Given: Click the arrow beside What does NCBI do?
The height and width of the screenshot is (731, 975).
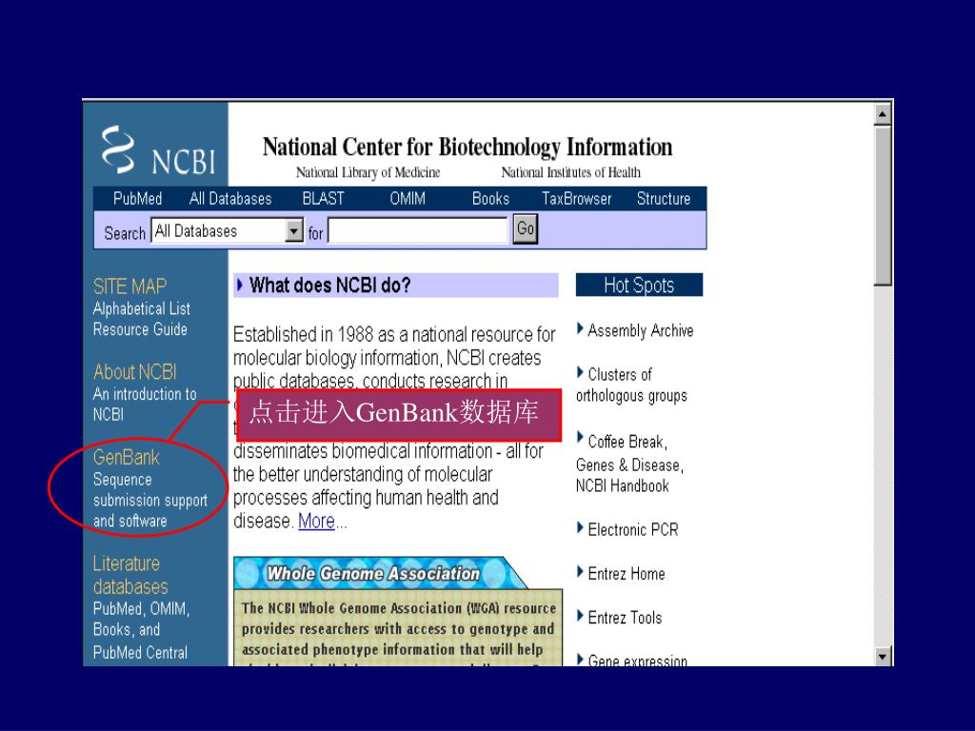Looking at the screenshot, I should (239, 286).
